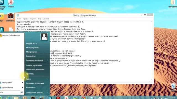The height and width of the screenshot is (99, 177).
Task: Maximize the Notepad window
Action: click(x=145, y=15)
